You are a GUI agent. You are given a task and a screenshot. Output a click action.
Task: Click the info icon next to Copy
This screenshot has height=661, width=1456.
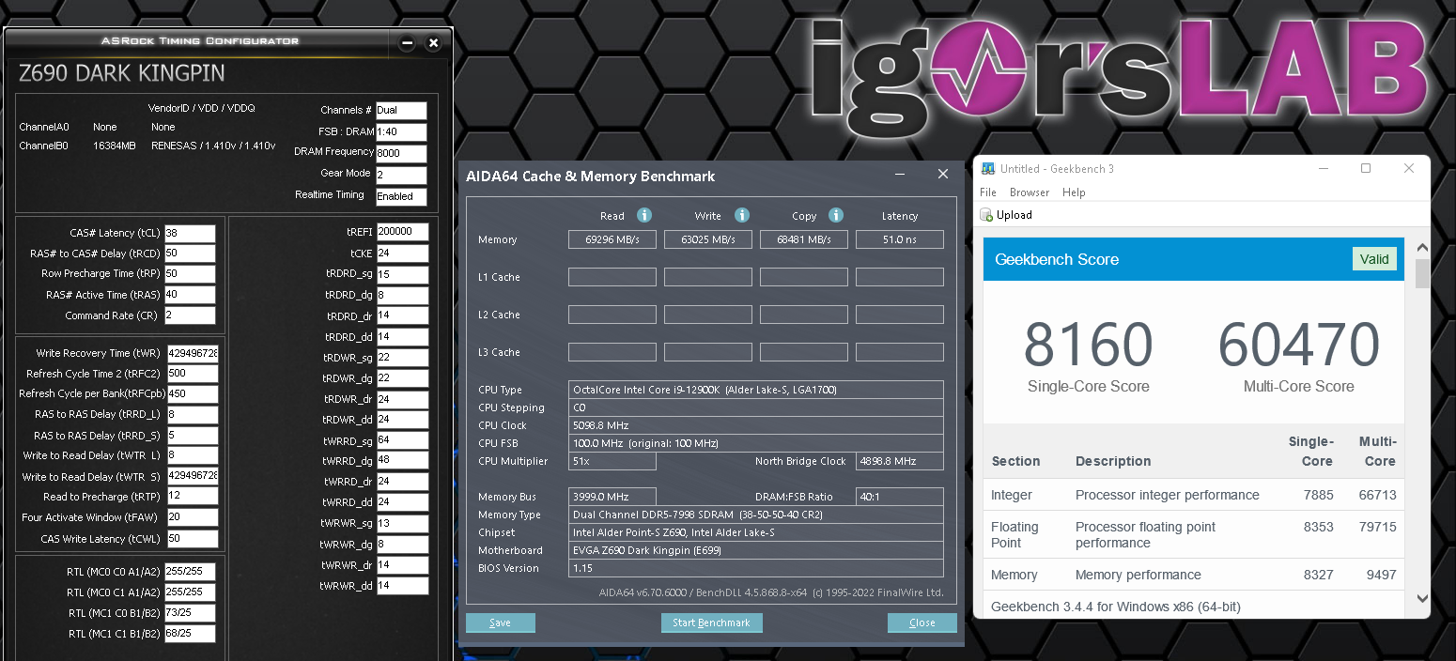point(836,215)
